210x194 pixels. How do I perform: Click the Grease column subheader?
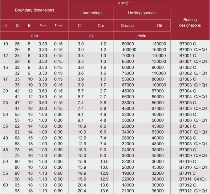tap(127, 26)
